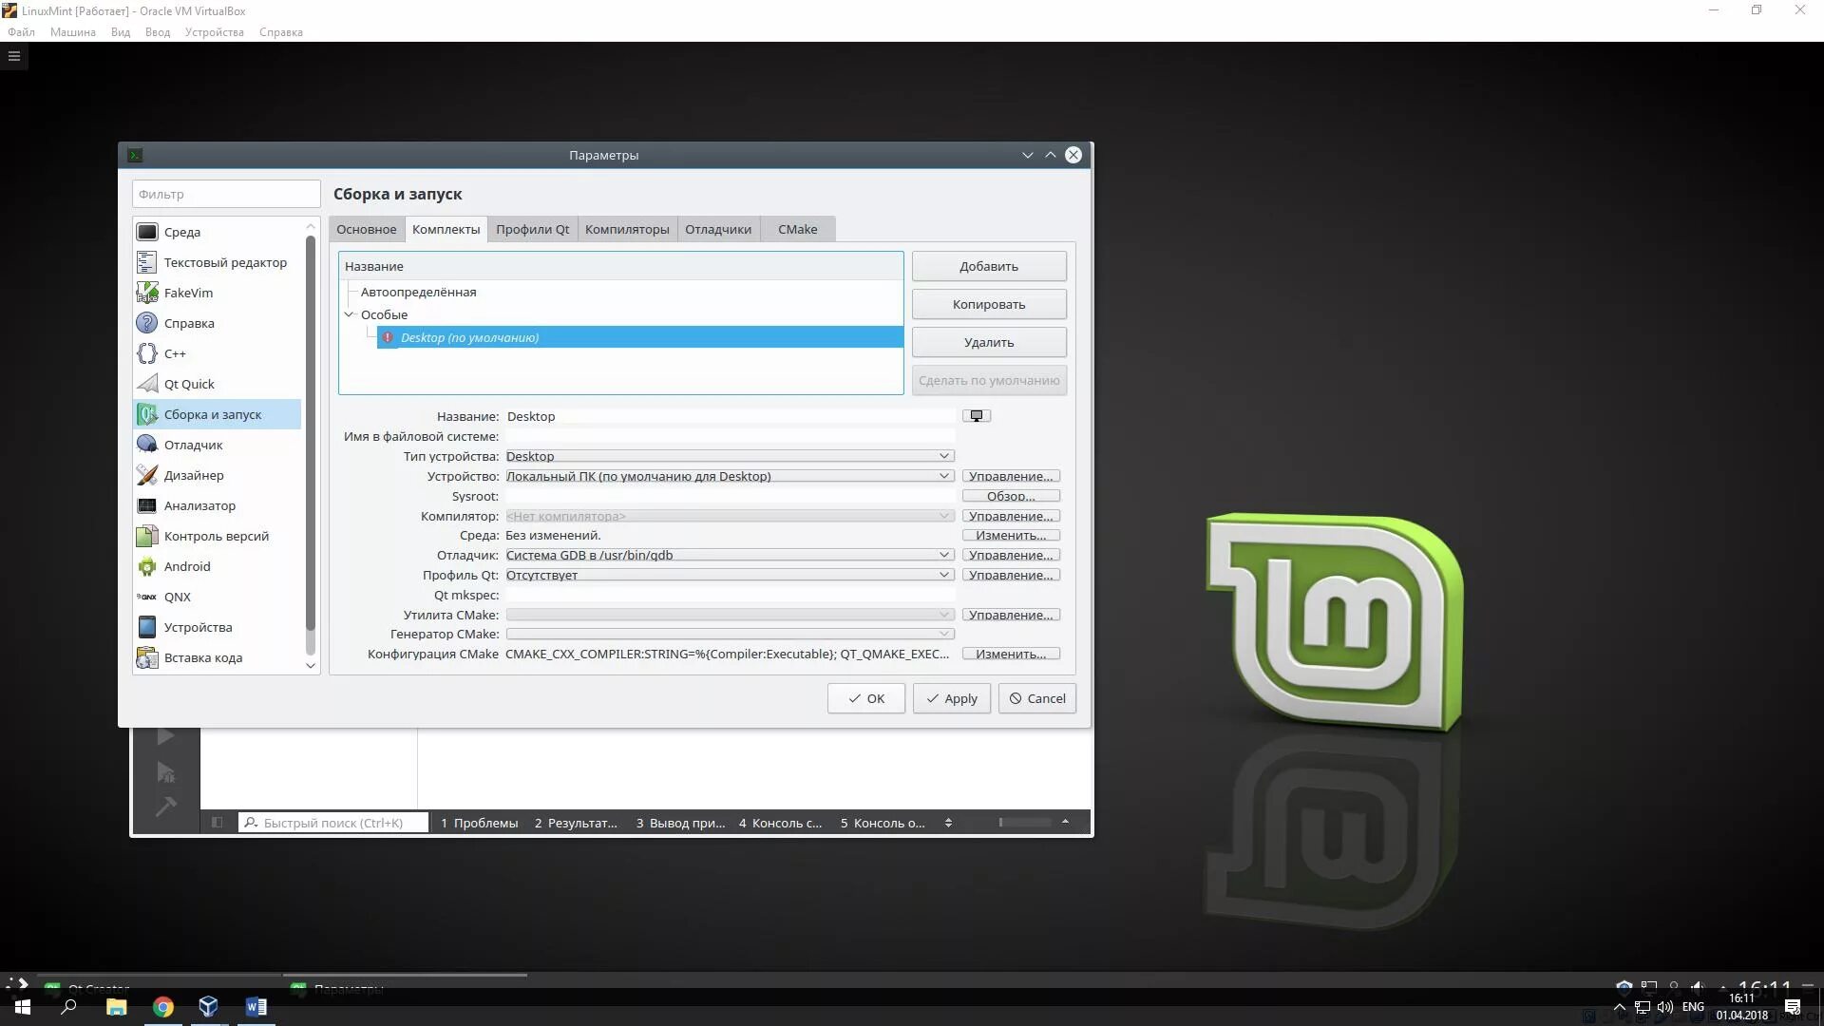The width and height of the screenshot is (1824, 1026).
Task: Open the QNX settings category
Action: pyautogui.click(x=218, y=597)
